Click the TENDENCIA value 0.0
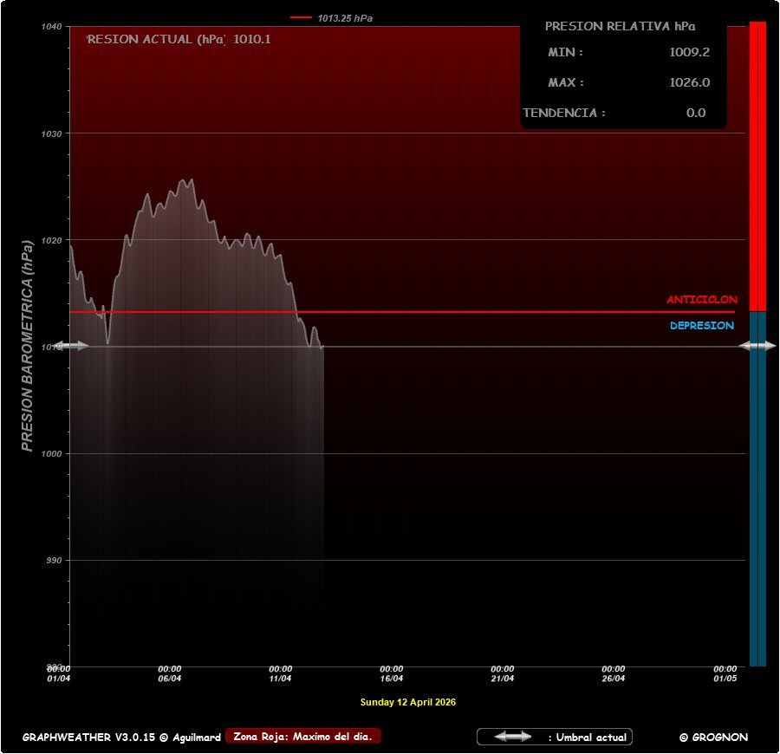The width and height of the screenshot is (780, 754). pos(695,113)
